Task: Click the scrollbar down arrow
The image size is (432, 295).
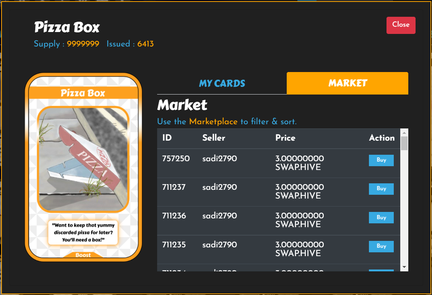Action: [404, 267]
